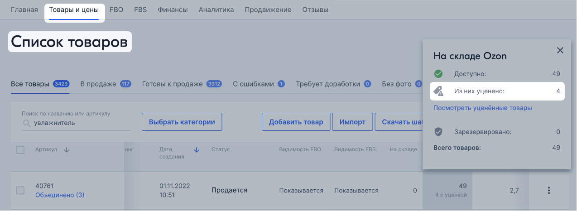
Task: Sort by Дата создания arrow
Action: [196, 150]
